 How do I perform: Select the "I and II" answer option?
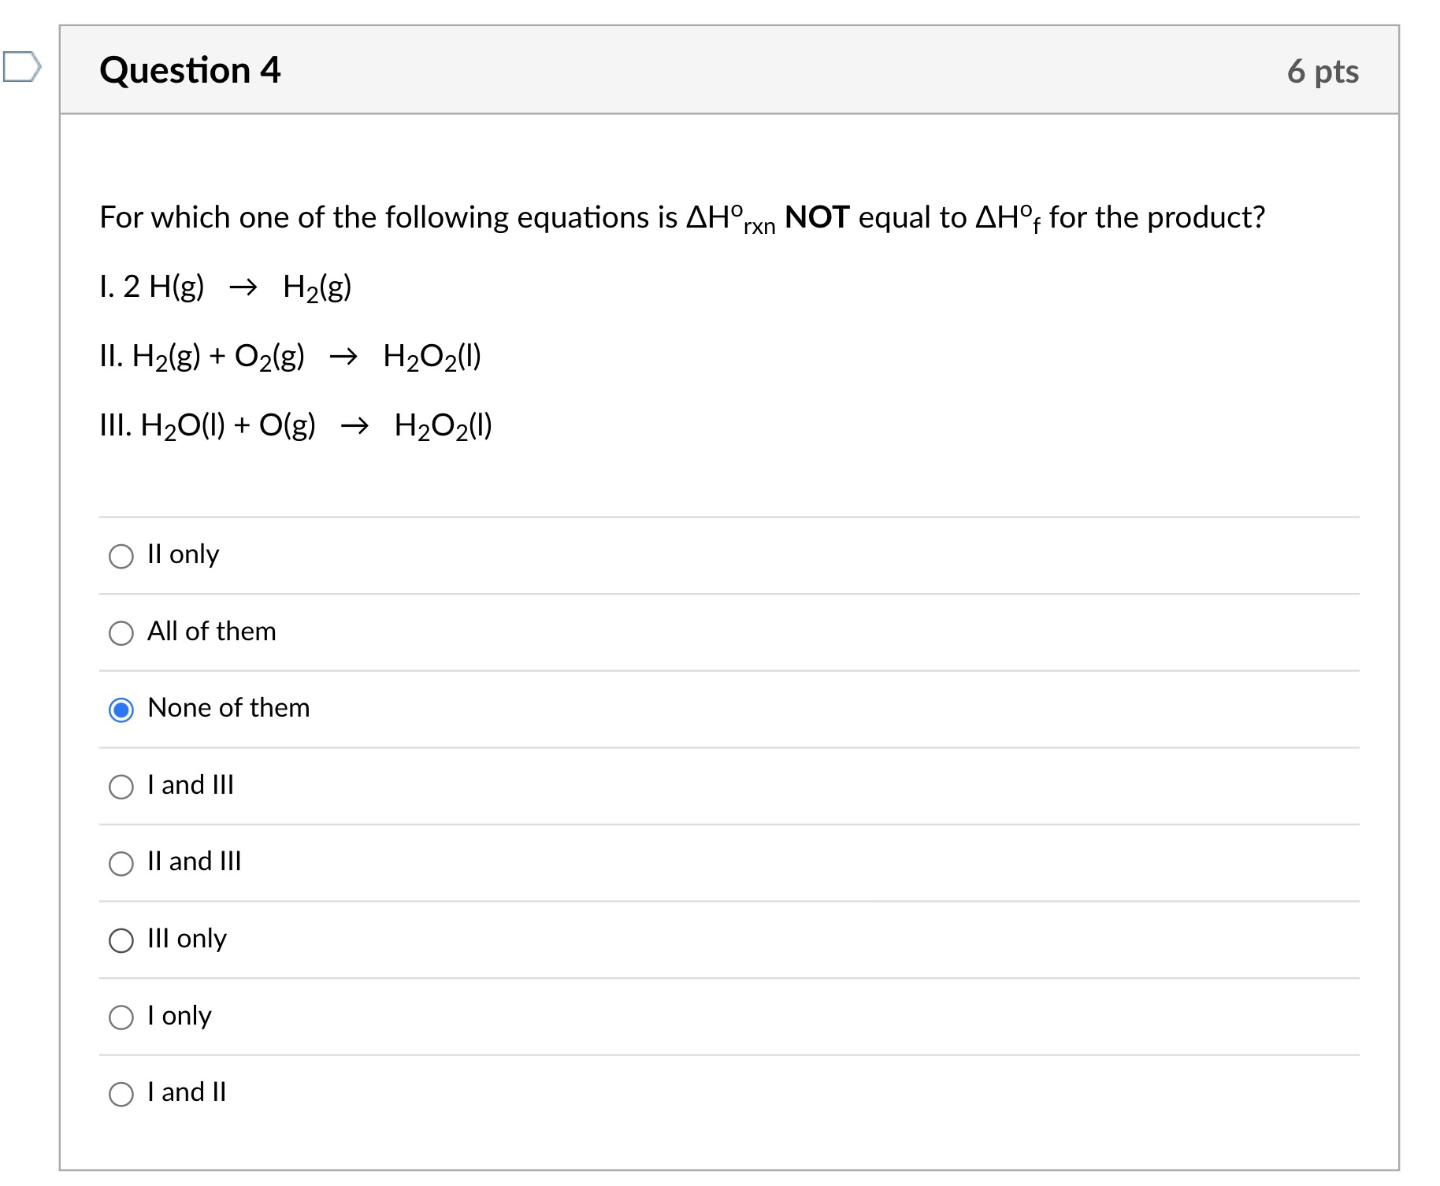pyautogui.click(x=121, y=1093)
